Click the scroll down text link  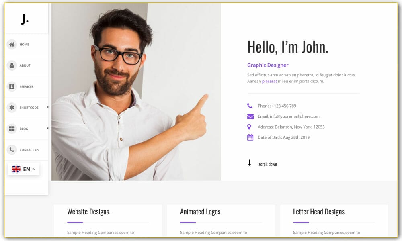pyautogui.click(x=268, y=164)
